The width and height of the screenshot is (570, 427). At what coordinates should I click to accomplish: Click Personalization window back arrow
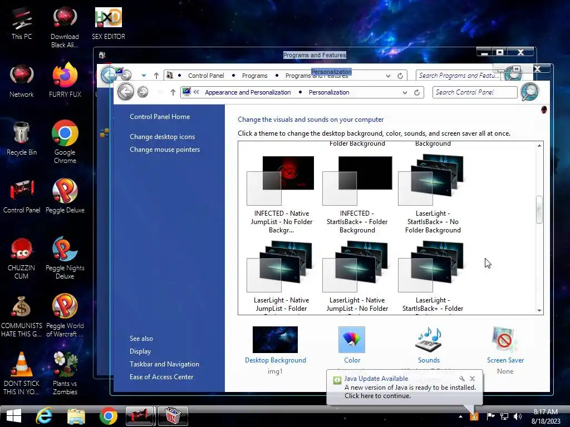125,92
